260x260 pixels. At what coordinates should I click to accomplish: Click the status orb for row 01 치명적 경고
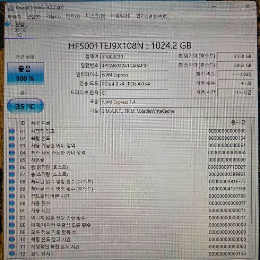click(x=12, y=131)
